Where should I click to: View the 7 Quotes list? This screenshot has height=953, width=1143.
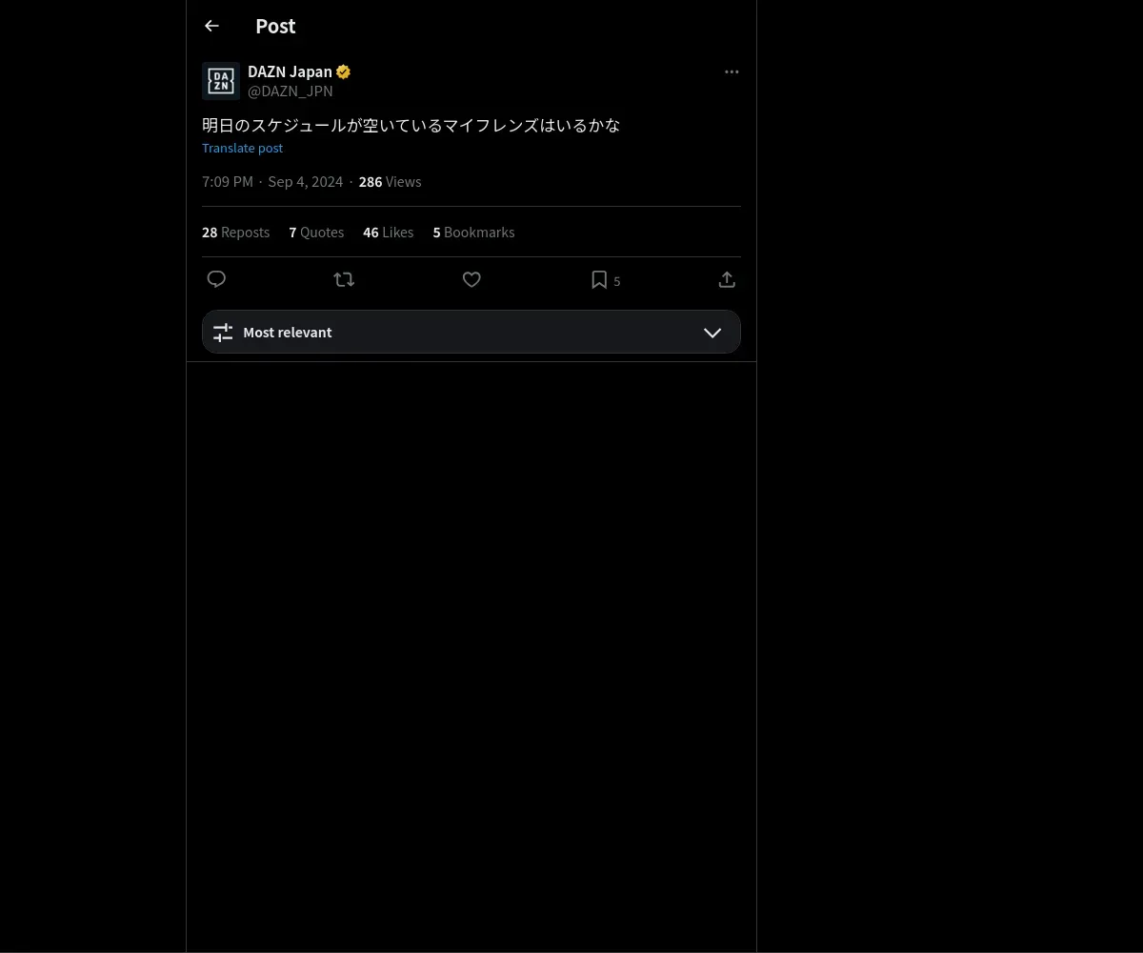[x=316, y=233]
